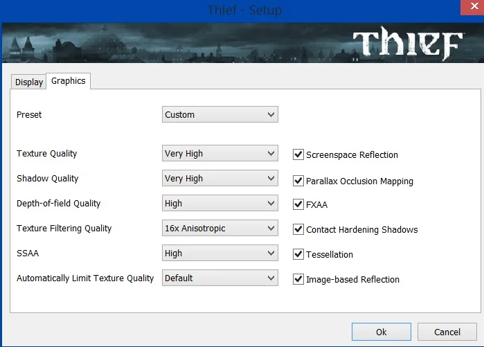484x347 pixels.
Task: Open the Shadow Quality dropdown
Action: pos(219,178)
